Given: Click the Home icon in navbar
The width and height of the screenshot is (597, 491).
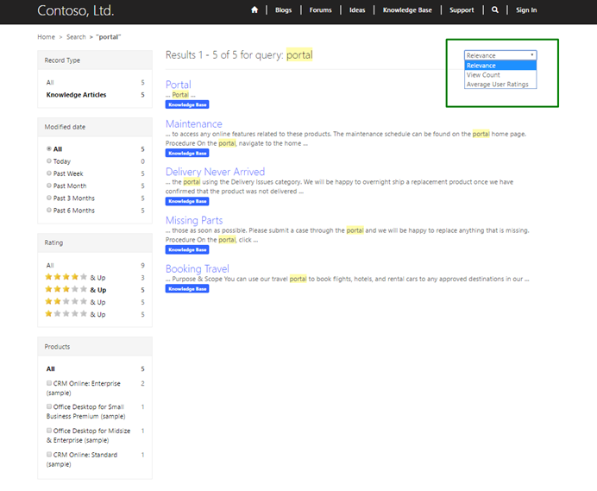Looking at the screenshot, I should (x=255, y=10).
